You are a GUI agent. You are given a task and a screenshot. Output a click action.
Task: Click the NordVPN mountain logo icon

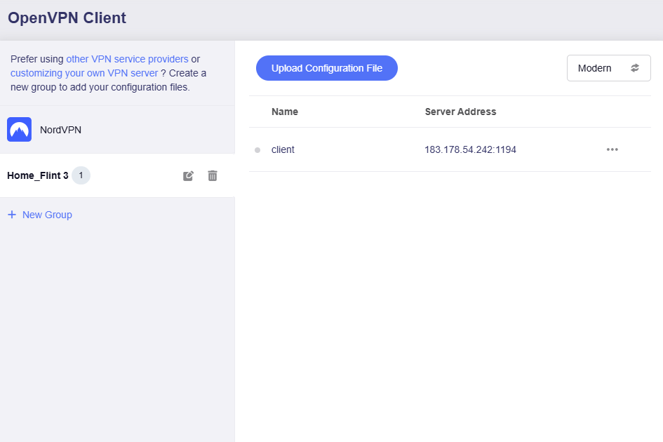click(x=19, y=130)
